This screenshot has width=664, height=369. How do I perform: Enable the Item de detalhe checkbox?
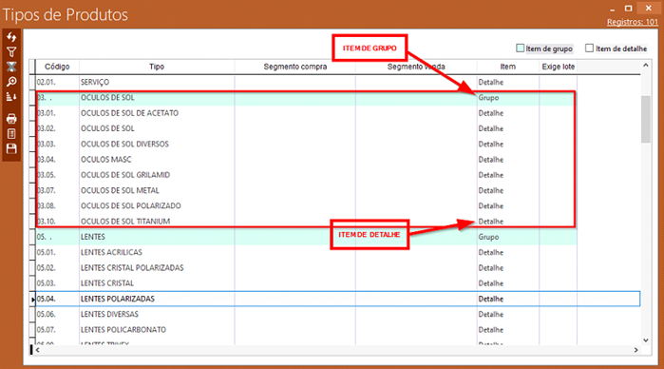[589, 49]
